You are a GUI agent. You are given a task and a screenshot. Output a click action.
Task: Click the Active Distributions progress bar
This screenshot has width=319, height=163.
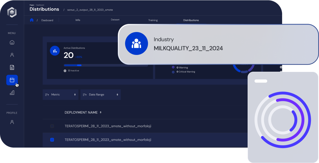[106, 65]
